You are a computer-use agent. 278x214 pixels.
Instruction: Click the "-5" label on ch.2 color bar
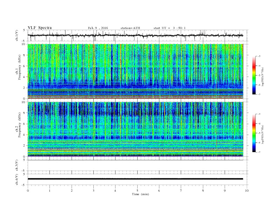259,133
